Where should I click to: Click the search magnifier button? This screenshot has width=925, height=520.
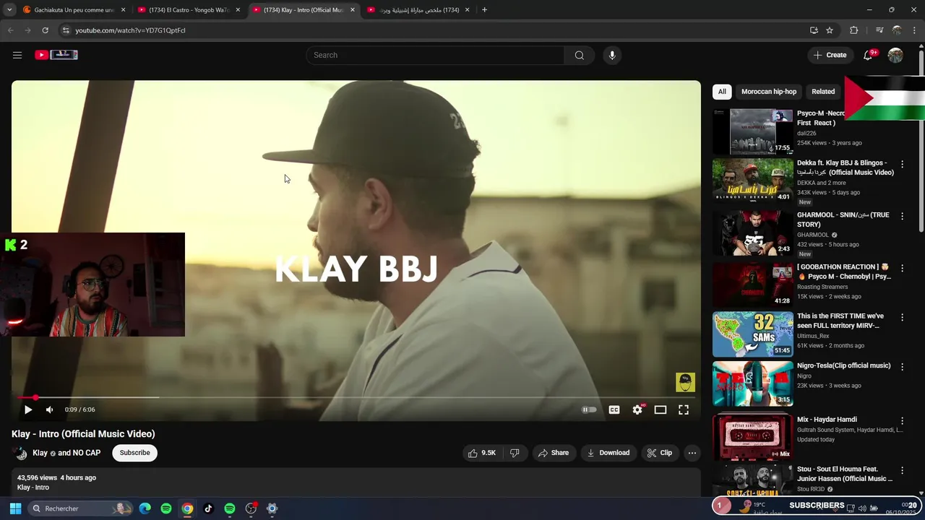coord(579,55)
